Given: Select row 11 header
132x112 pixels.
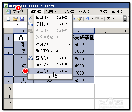Looking at the screenshot, I should [9, 95].
